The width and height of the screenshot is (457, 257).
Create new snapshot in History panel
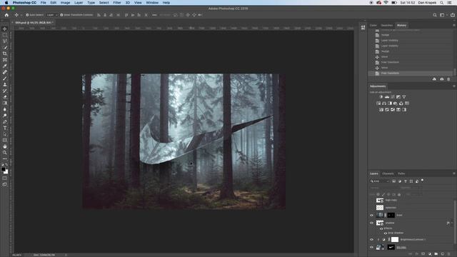441,79
